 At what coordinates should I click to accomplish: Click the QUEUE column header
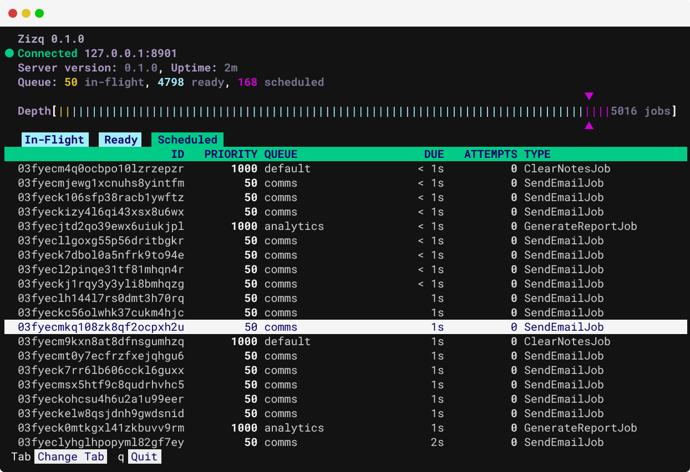coord(281,154)
